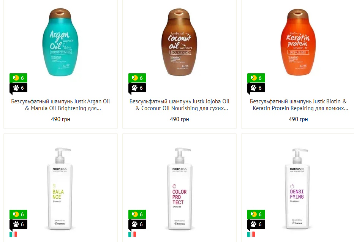Viewport: 354px width, 242px height.
Task: Open Justk Argan Oil & Marula Oil title link
Action: (60, 105)
